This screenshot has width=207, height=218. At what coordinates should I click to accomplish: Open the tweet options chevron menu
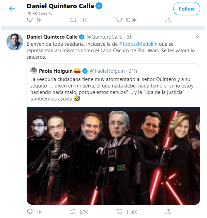197,37
